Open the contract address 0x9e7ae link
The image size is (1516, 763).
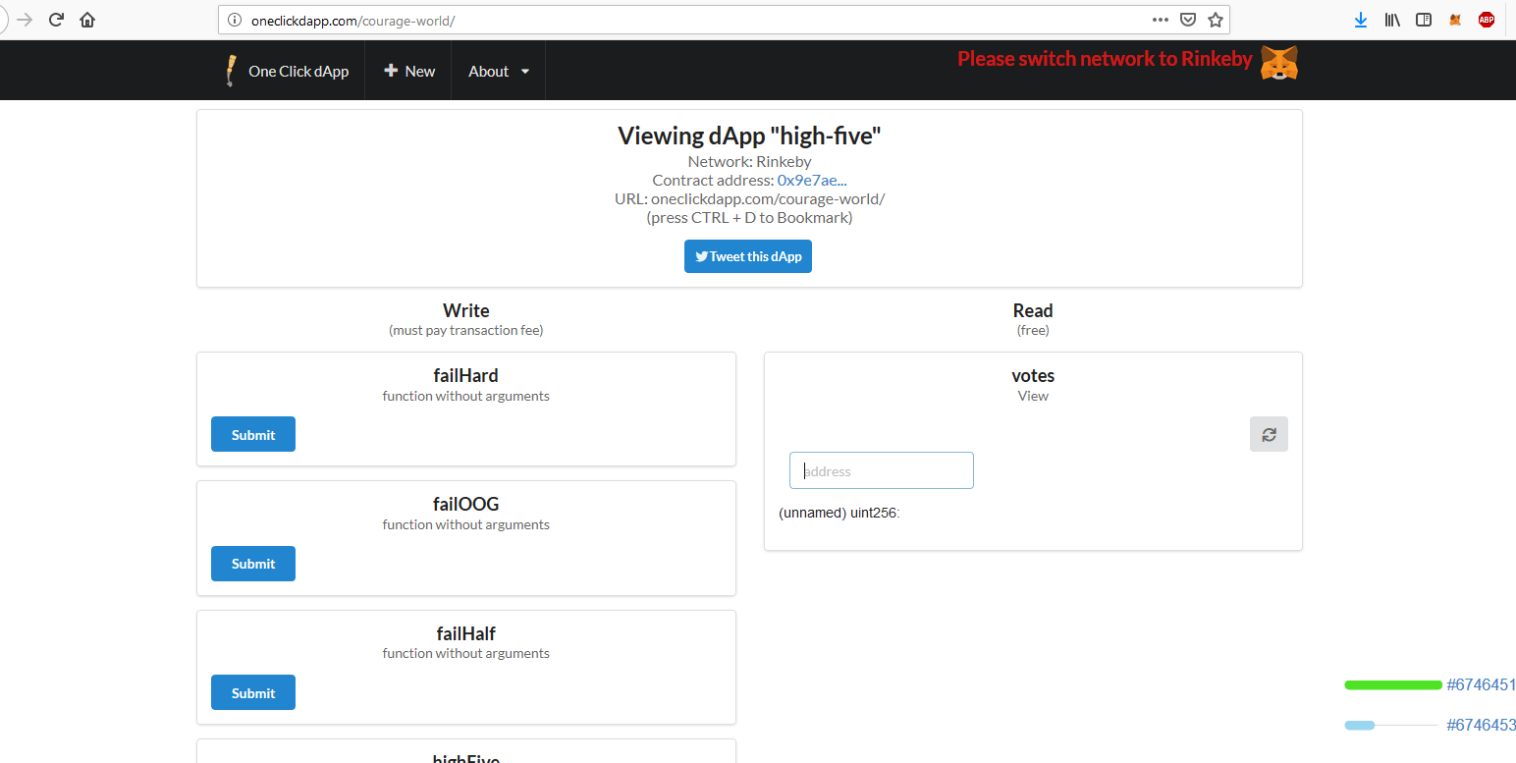point(812,180)
